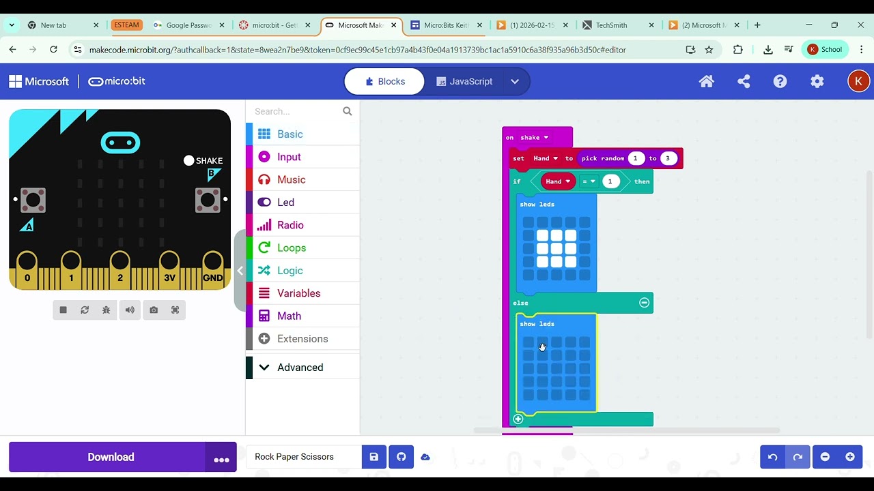Add an else-if branch with plus icon
This screenshot has height=491, width=874.
pyautogui.click(x=518, y=419)
